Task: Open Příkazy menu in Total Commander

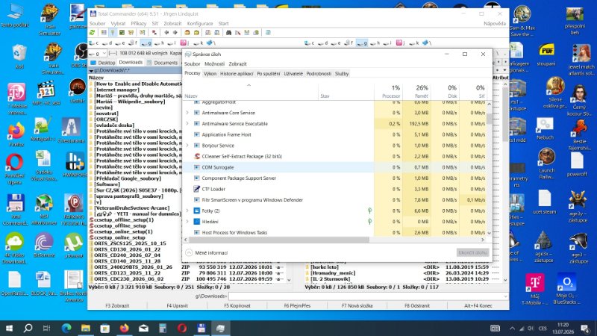Action: coord(139,24)
